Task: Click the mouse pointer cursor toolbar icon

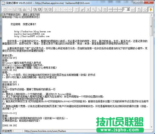Action: pyautogui.click(x=99, y=10)
